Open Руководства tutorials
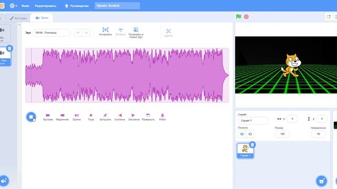 [77, 6]
